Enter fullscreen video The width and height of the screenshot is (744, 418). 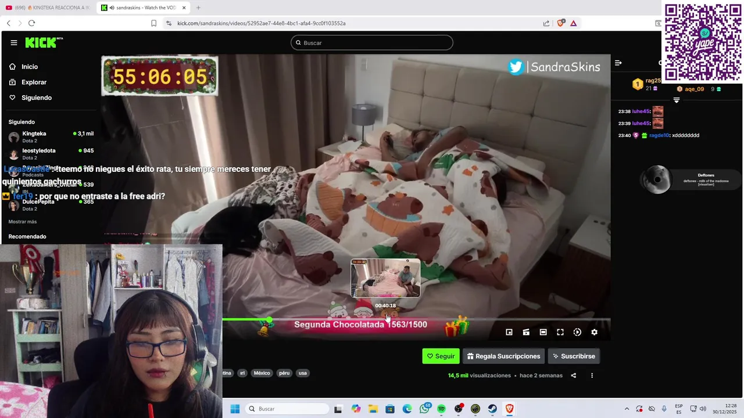pos(560,332)
